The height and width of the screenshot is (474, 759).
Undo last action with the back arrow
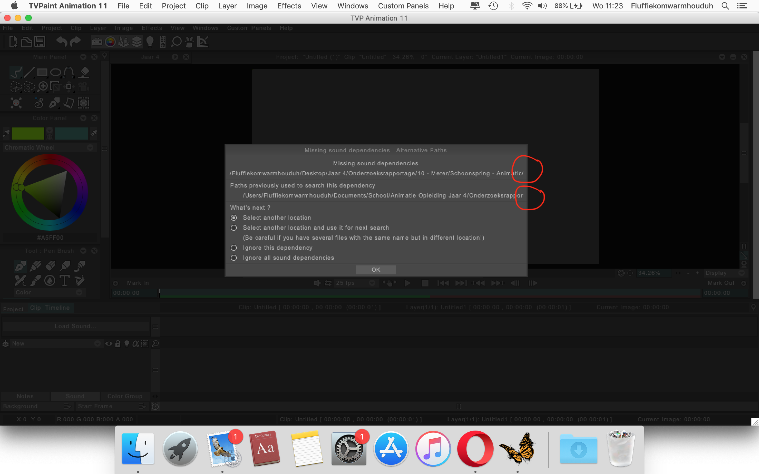point(62,42)
